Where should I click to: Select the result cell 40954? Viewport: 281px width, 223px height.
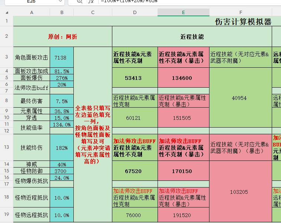coord(241,98)
